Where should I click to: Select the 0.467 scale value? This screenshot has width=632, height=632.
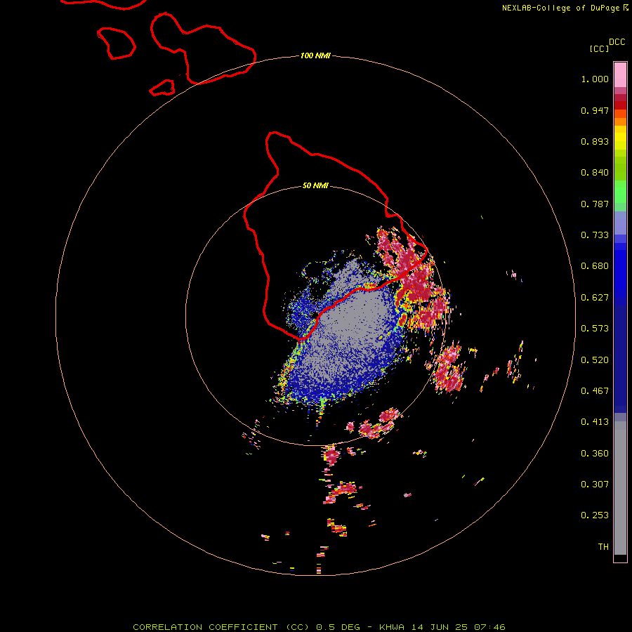click(595, 391)
